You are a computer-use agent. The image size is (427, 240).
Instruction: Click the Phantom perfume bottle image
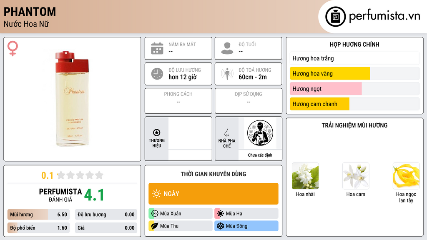pyautogui.click(x=72, y=99)
